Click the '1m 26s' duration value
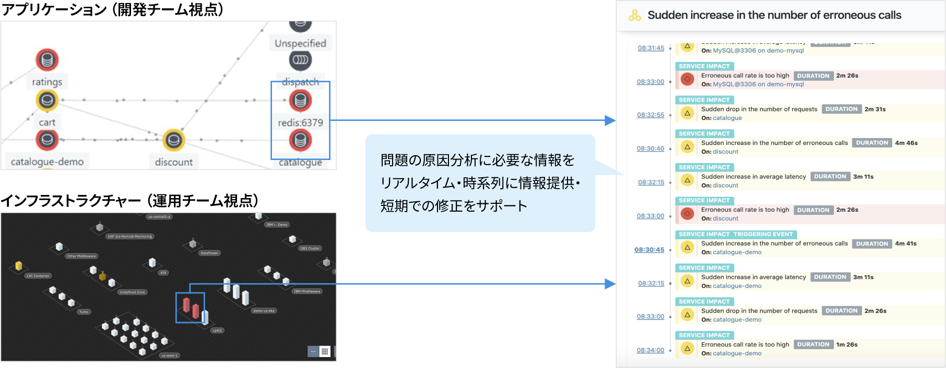Screen dimensions: 946x368 point(847,345)
